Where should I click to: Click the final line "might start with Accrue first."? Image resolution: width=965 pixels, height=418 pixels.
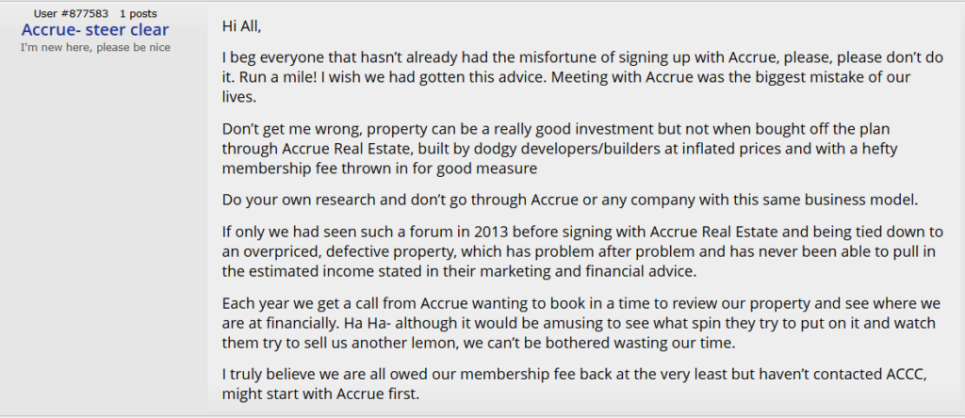(x=320, y=394)
